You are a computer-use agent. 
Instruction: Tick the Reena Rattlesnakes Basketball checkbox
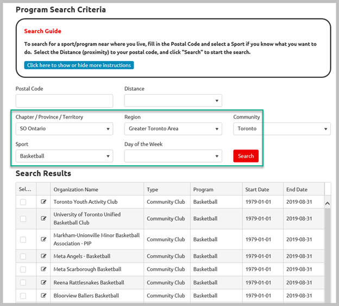(x=23, y=283)
